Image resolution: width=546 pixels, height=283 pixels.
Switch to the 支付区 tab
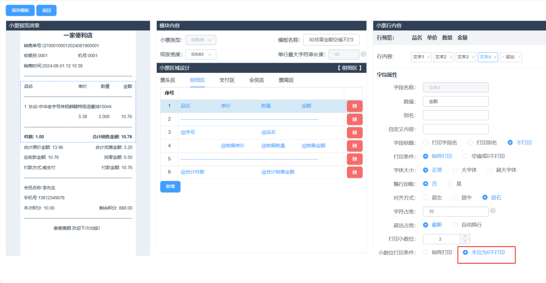pos(226,80)
